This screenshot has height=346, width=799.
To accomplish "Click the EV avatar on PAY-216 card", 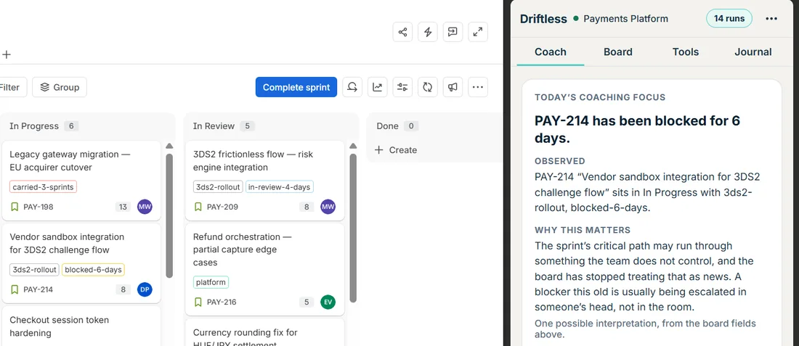I will (x=328, y=302).
